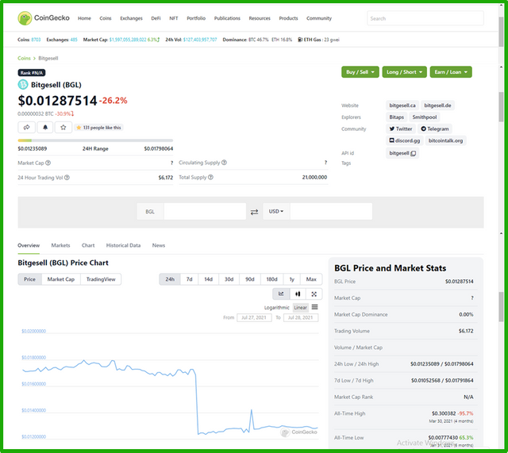Show the TradingView chart type
Viewport: 508px width, 453px height.
coord(101,279)
